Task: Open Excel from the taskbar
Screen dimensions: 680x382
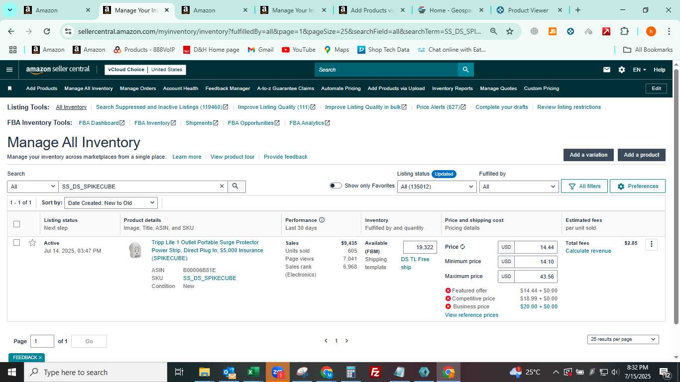Action: (x=253, y=372)
